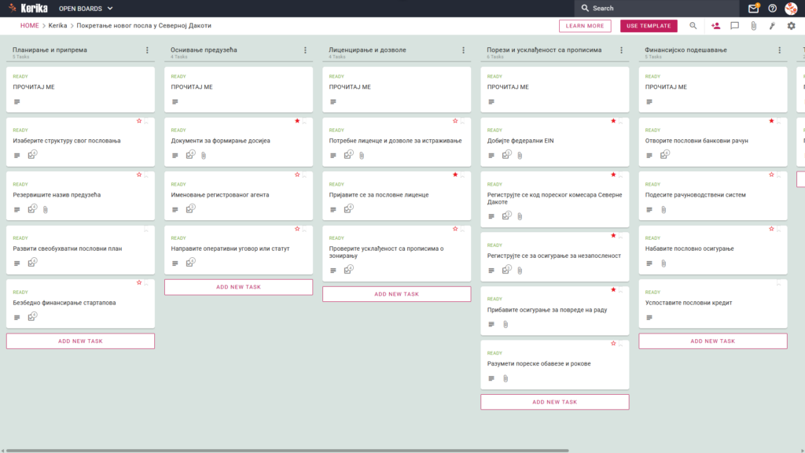This screenshot has width=805, height=453.
Task: Click the add team member icon
Action: (715, 26)
